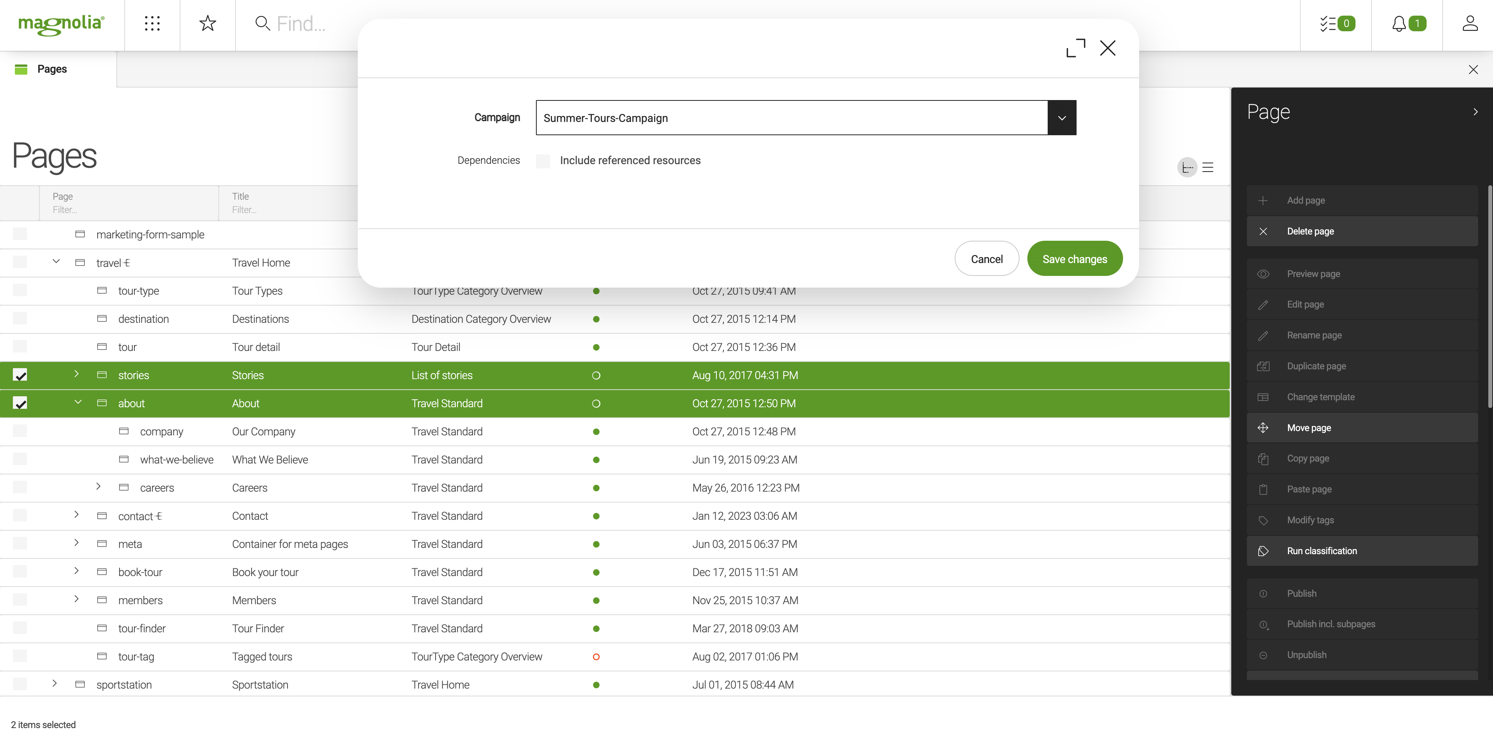The width and height of the screenshot is (1493, 748).
Task: Check the company row checkbox
Action: point(20,431)
